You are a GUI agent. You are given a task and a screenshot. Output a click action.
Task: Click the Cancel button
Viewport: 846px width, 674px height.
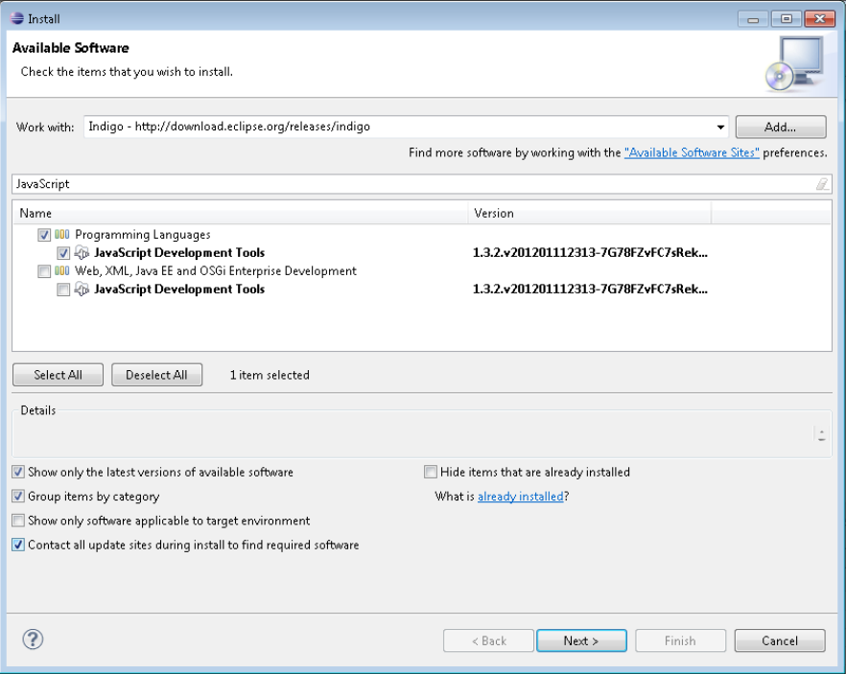(x=780, y=640)
